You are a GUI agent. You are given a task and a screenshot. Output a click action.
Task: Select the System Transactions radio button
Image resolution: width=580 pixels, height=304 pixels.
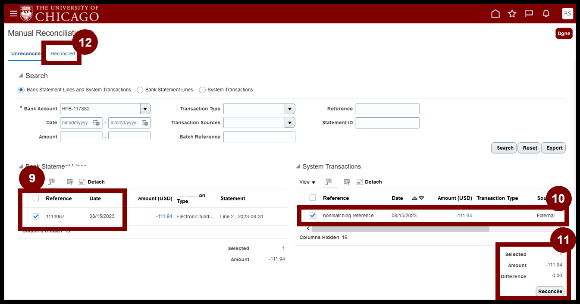202,90
